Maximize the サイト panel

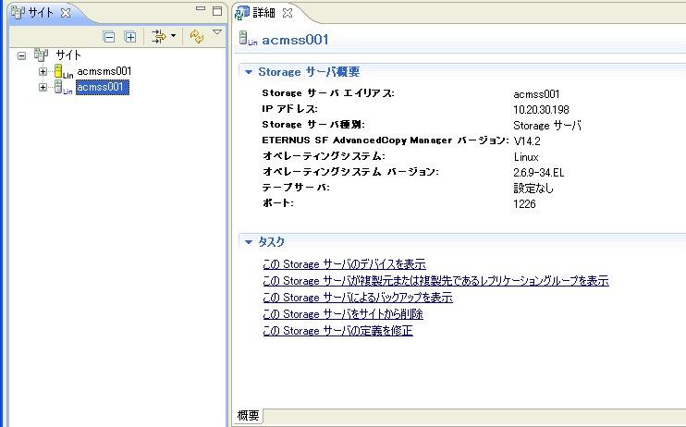coord(217,11)
